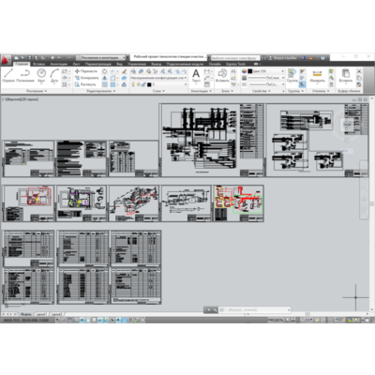The height and width of the screenshot is (375, 375).
Task: Toggle the layer lock icon
Action: 143,84
